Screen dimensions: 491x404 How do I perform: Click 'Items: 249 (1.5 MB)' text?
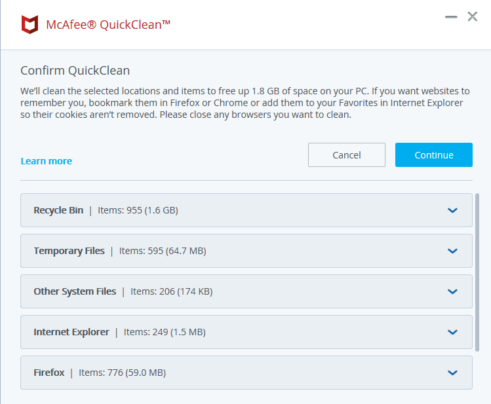click(165, 332)
